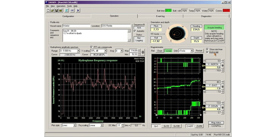Select World reference toggle button

pyautogui.click(x=168, y=51)
